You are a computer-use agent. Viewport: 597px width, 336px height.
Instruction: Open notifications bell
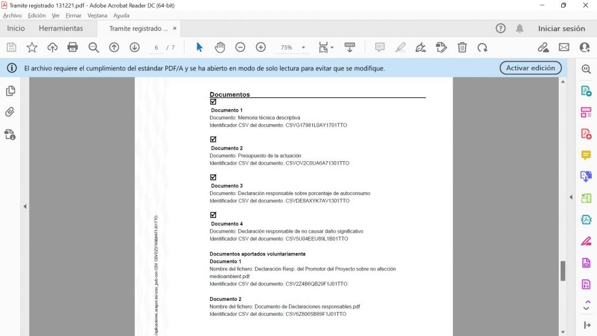click(520, 28)
